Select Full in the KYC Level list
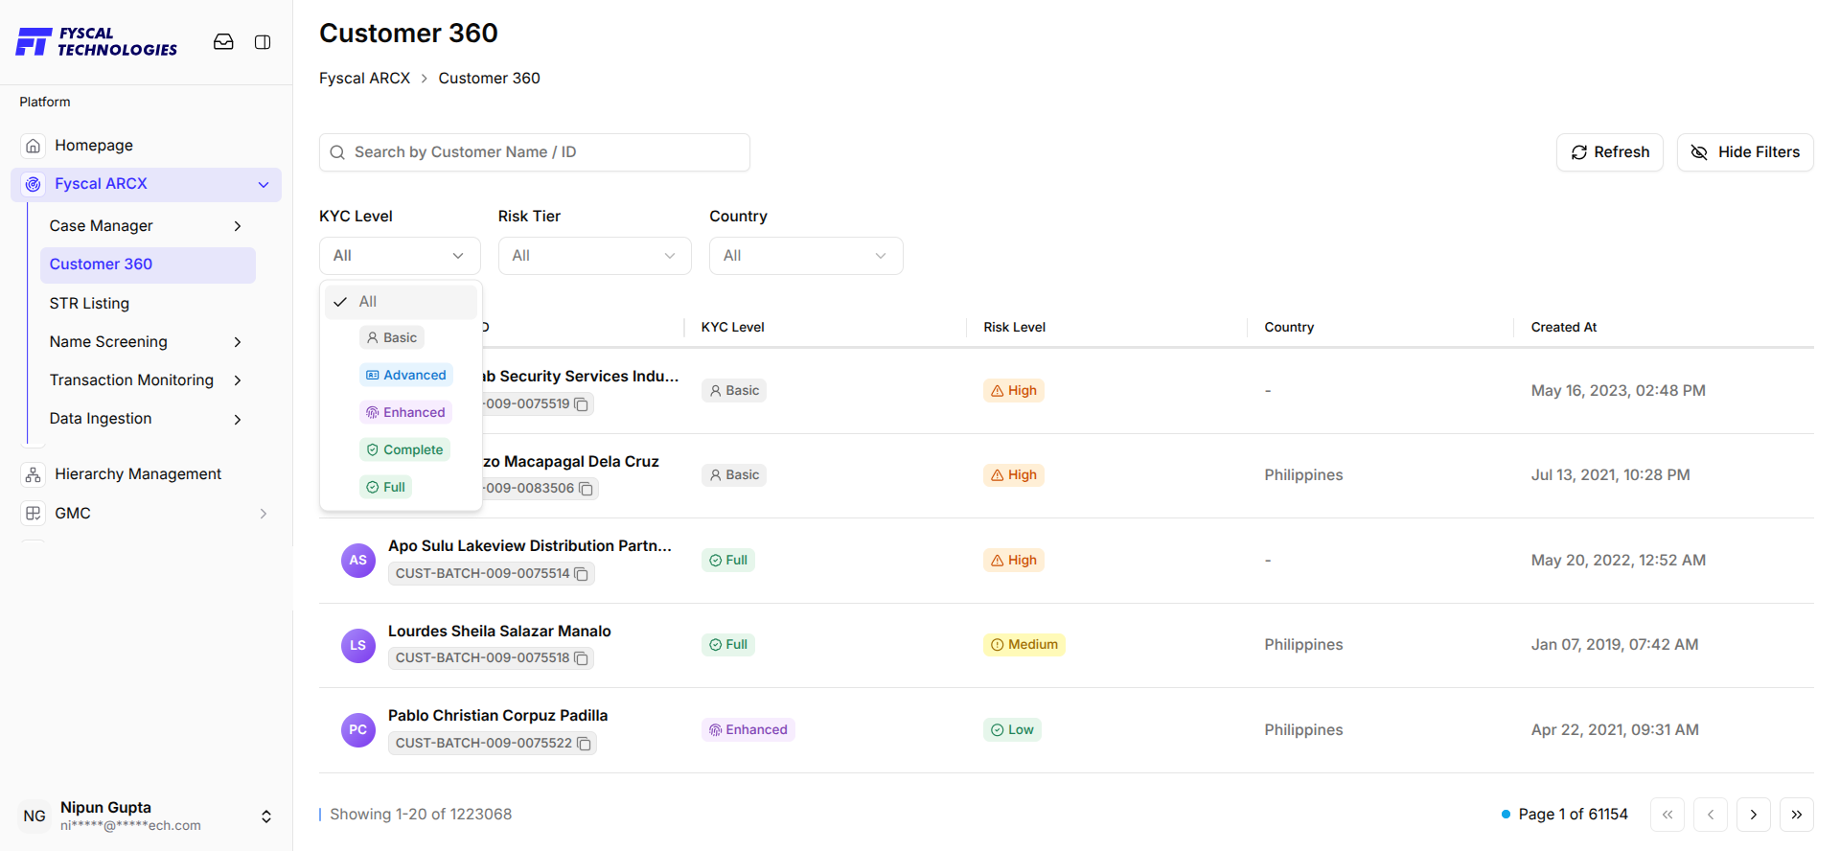This screenshot has width=1840, height=851. pyautogui.click(x=385, y=488)
